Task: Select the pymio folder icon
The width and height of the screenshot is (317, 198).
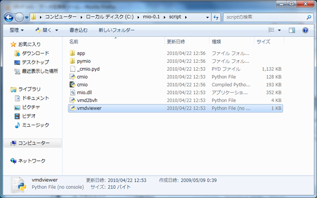Action: [72, 61]
